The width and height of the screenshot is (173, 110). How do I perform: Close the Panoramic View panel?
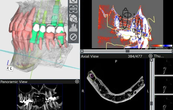tap(77, 81)
